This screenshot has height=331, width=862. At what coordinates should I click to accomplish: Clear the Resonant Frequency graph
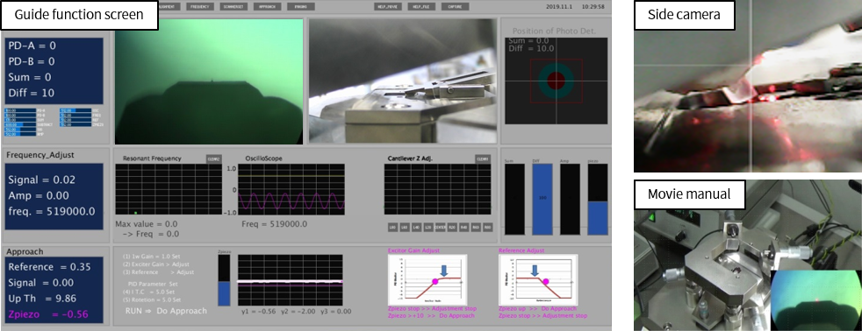tap(214, 158)
